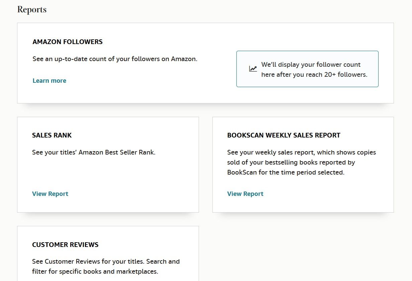Click the follower count placeholder message box
This screenshot has width=412, height=281.
307,69
